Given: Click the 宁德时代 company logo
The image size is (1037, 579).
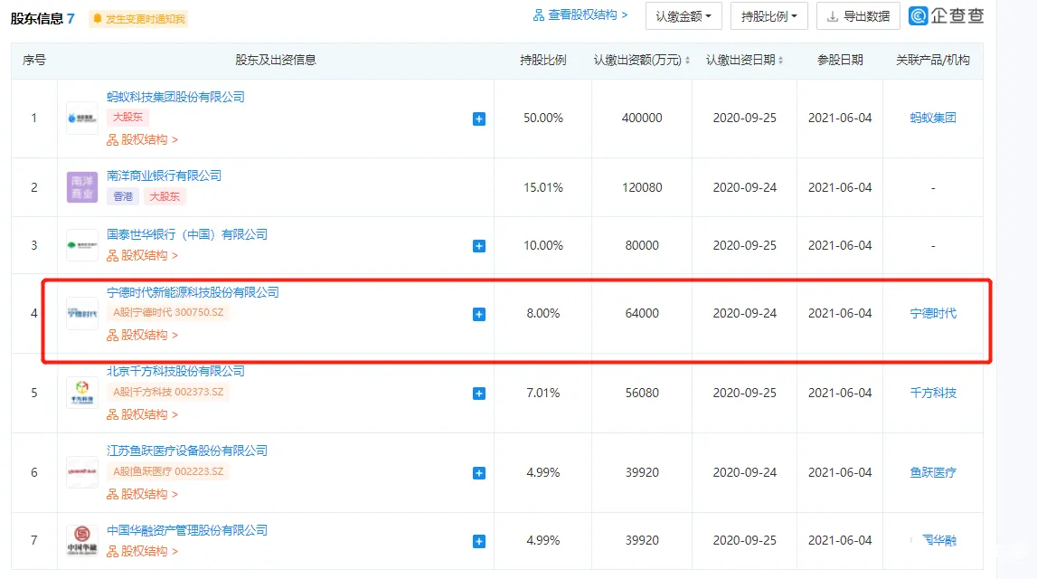Looking at the screenshot, I should (82, 314).
